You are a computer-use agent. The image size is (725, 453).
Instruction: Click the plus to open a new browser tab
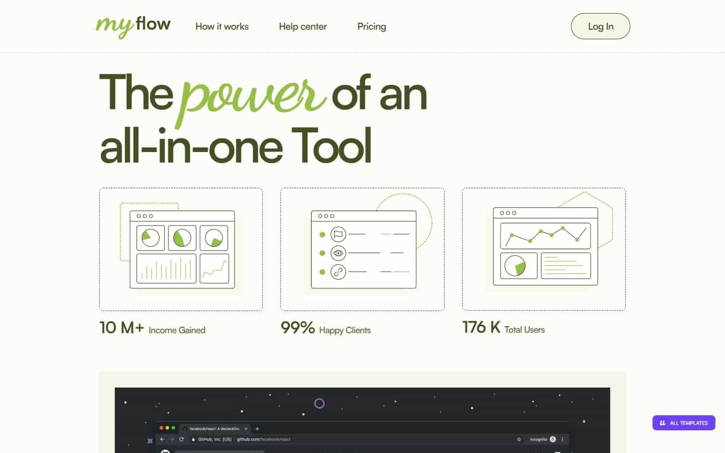click(x=257, y=428)
